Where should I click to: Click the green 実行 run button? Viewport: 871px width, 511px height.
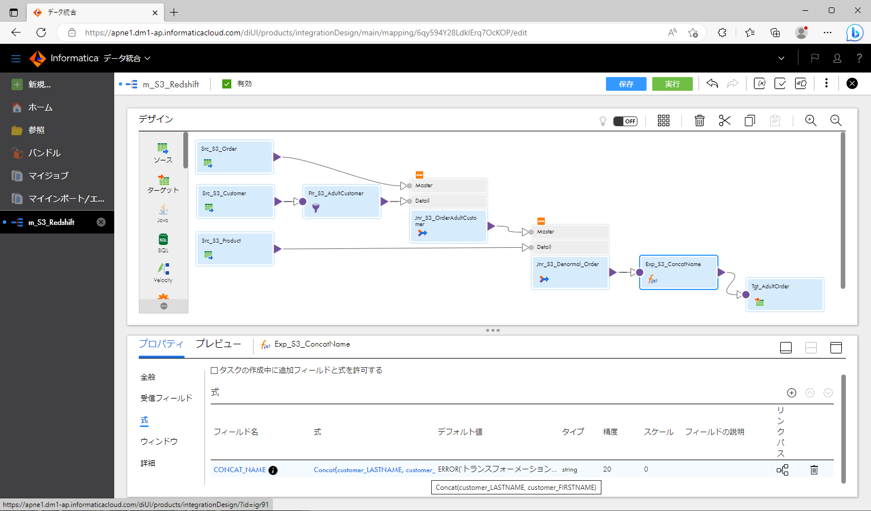coord(672,83)
